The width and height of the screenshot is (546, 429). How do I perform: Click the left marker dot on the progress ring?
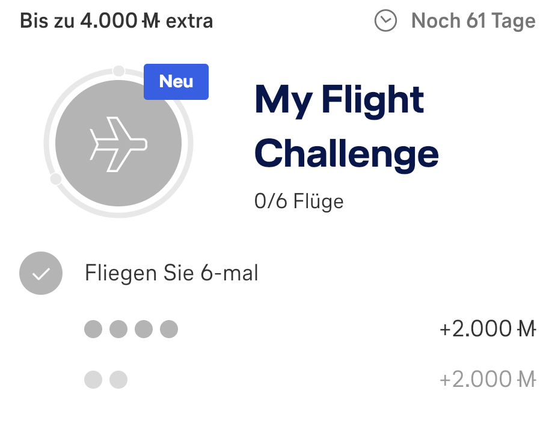coord(55,179)
